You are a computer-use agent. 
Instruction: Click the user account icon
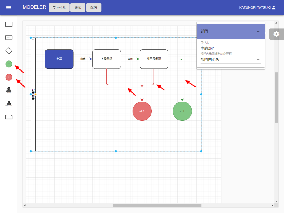[x=274, y=7]
